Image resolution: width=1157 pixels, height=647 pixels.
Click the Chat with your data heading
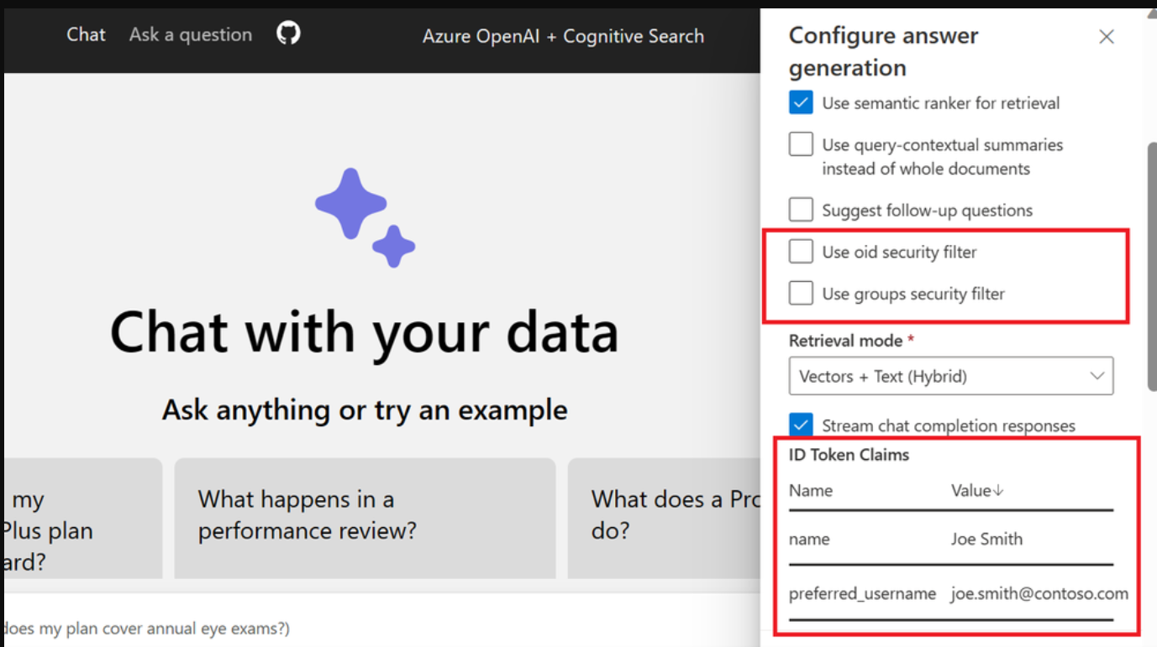coord(365,331)
